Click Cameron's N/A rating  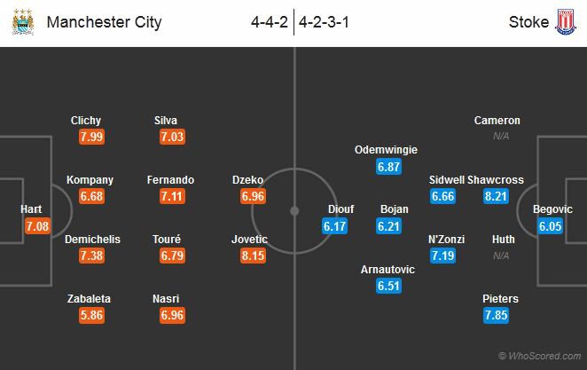point(501,137)
